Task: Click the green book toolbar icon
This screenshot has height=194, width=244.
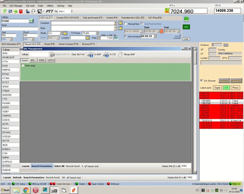Action: point(16,11)
